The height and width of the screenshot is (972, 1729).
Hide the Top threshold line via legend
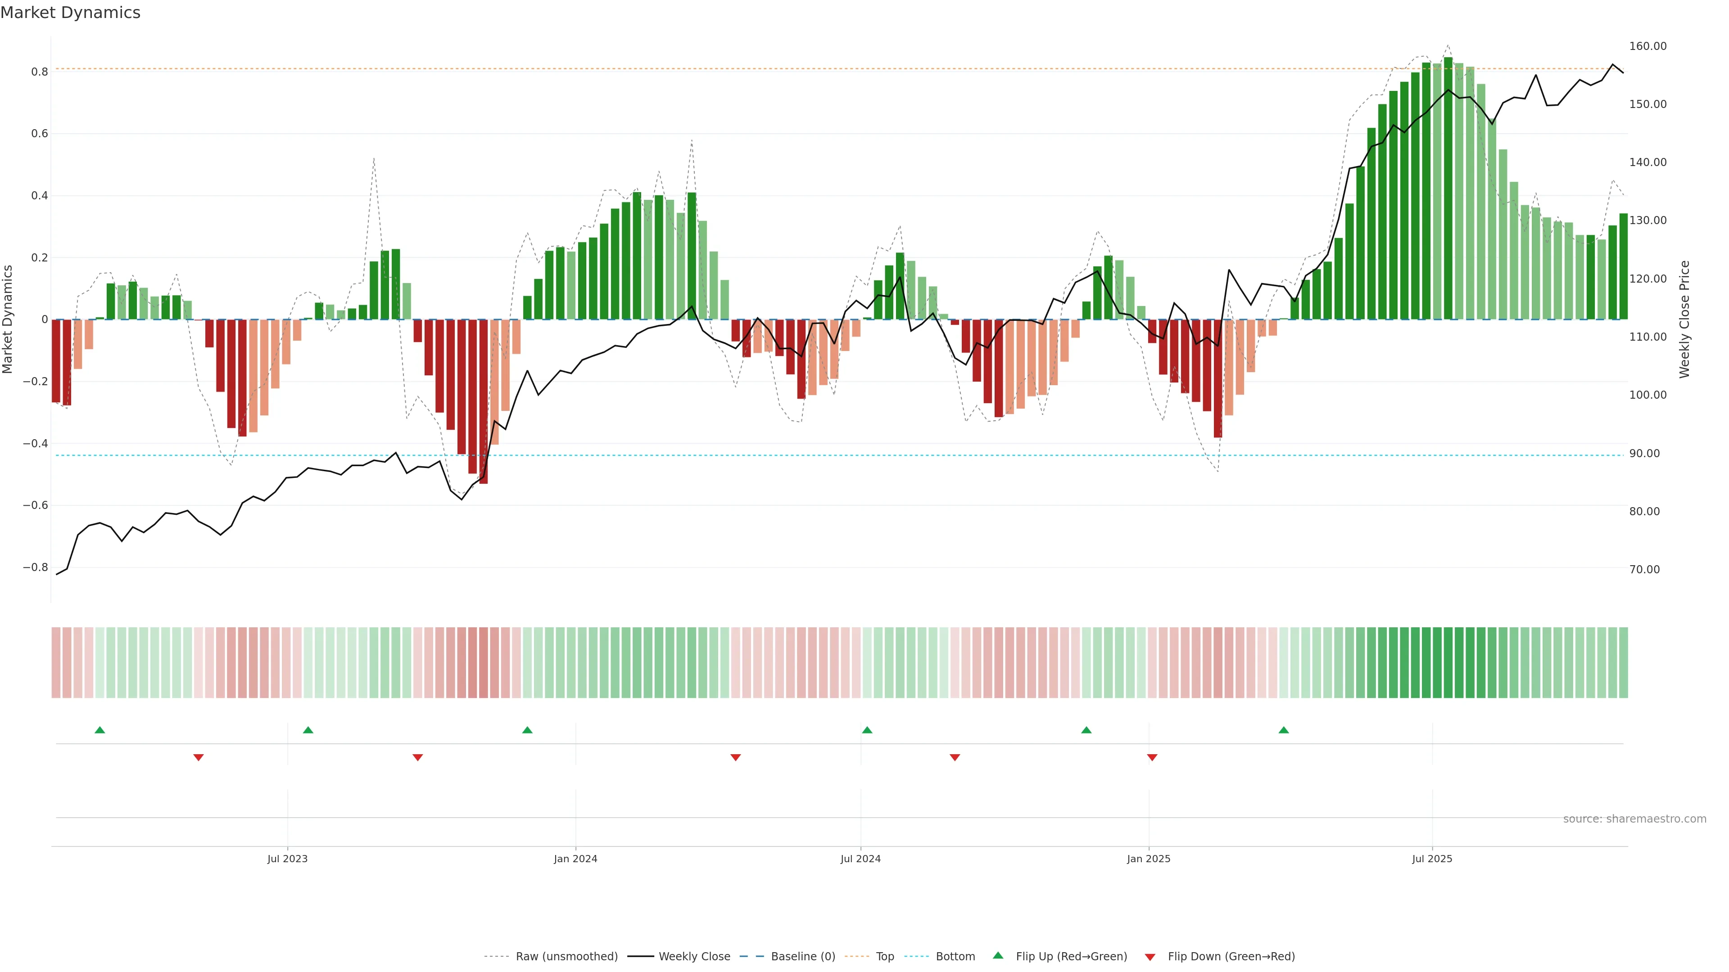coord(885,957)
